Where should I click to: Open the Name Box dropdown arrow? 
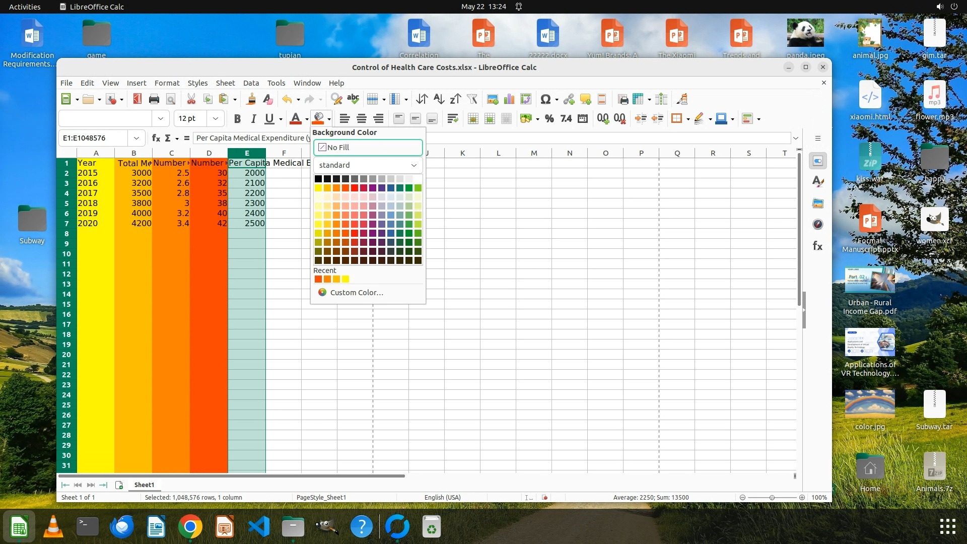(136, 138)
